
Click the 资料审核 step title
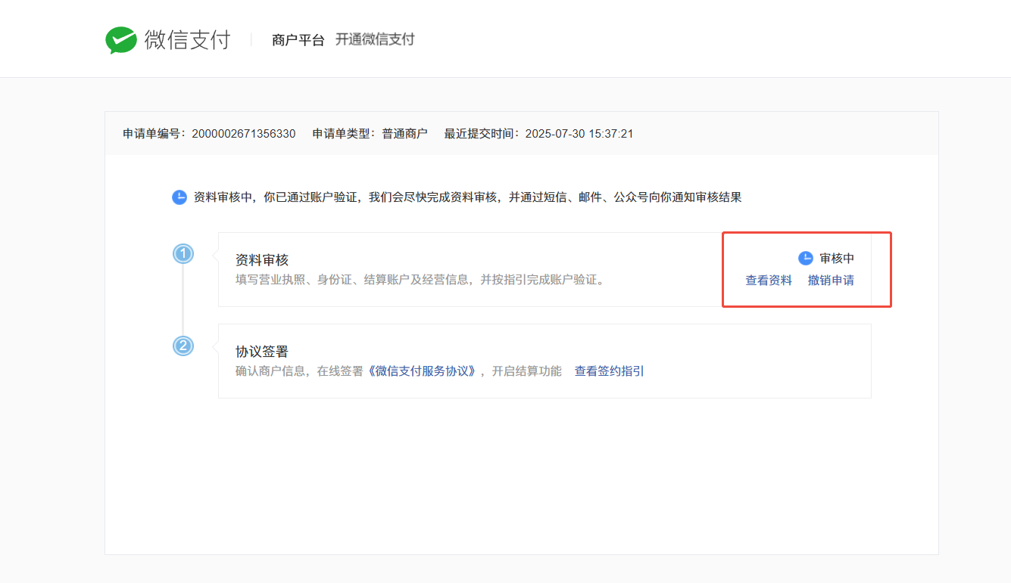pos(262,260)
